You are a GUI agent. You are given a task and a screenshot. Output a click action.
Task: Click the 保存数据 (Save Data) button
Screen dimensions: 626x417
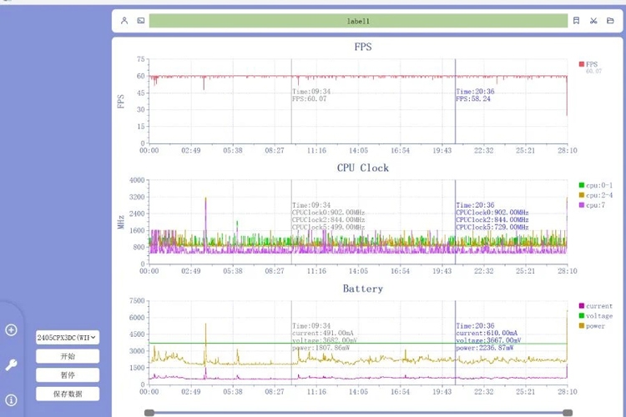[x=67, y=394]
